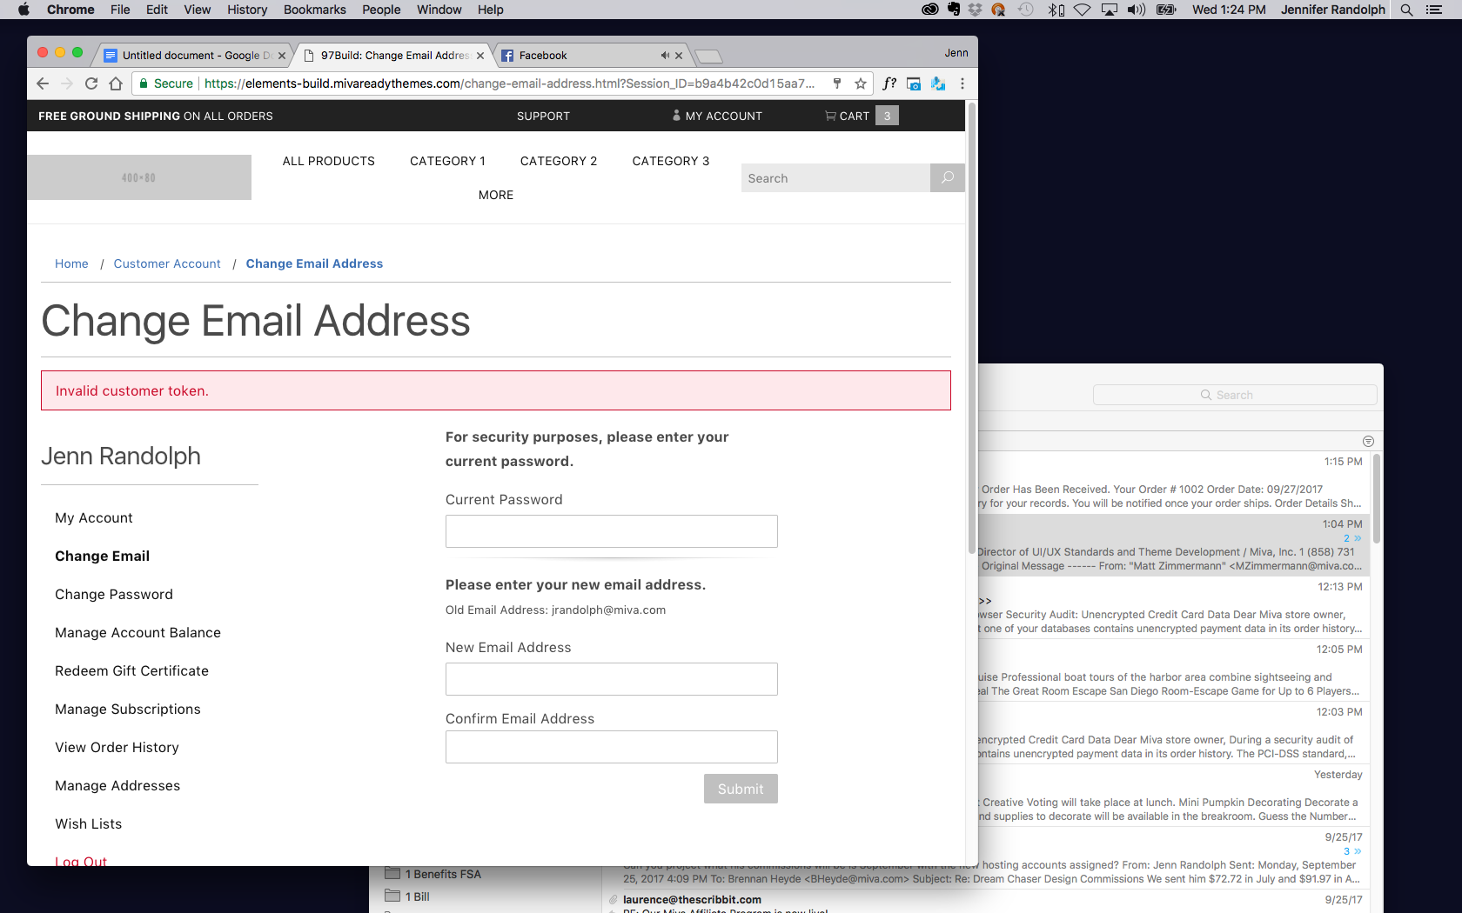Click the blue screenshot capture extension icon

pyautogui.click(x=914, y=83)
